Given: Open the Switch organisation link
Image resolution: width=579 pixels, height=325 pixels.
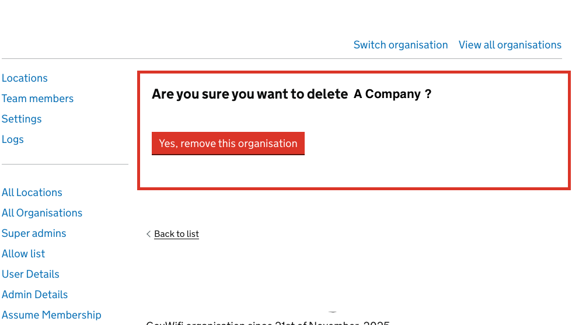Looking at the screenshot, I should (400, 45).
